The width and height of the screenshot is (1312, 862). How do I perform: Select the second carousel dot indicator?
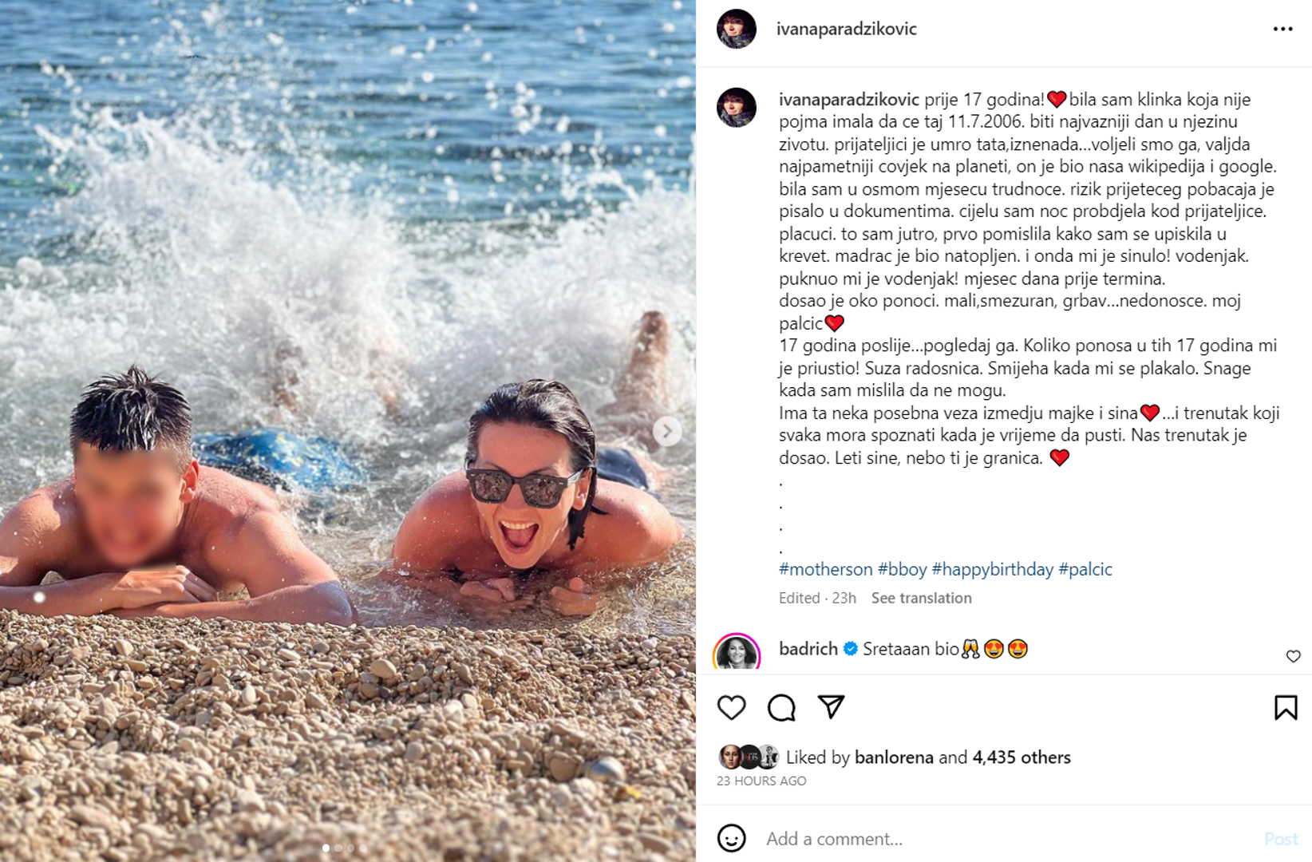pos(338,848)
